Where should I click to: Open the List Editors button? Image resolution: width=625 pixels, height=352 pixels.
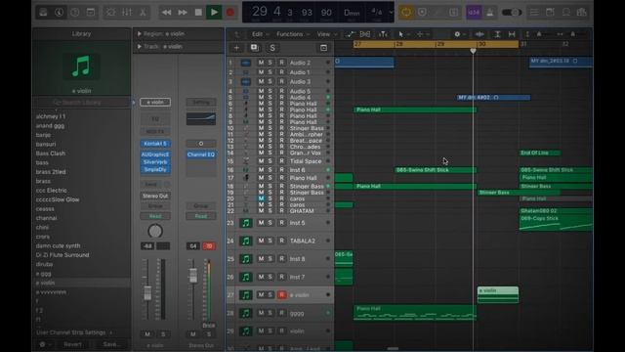534,13
